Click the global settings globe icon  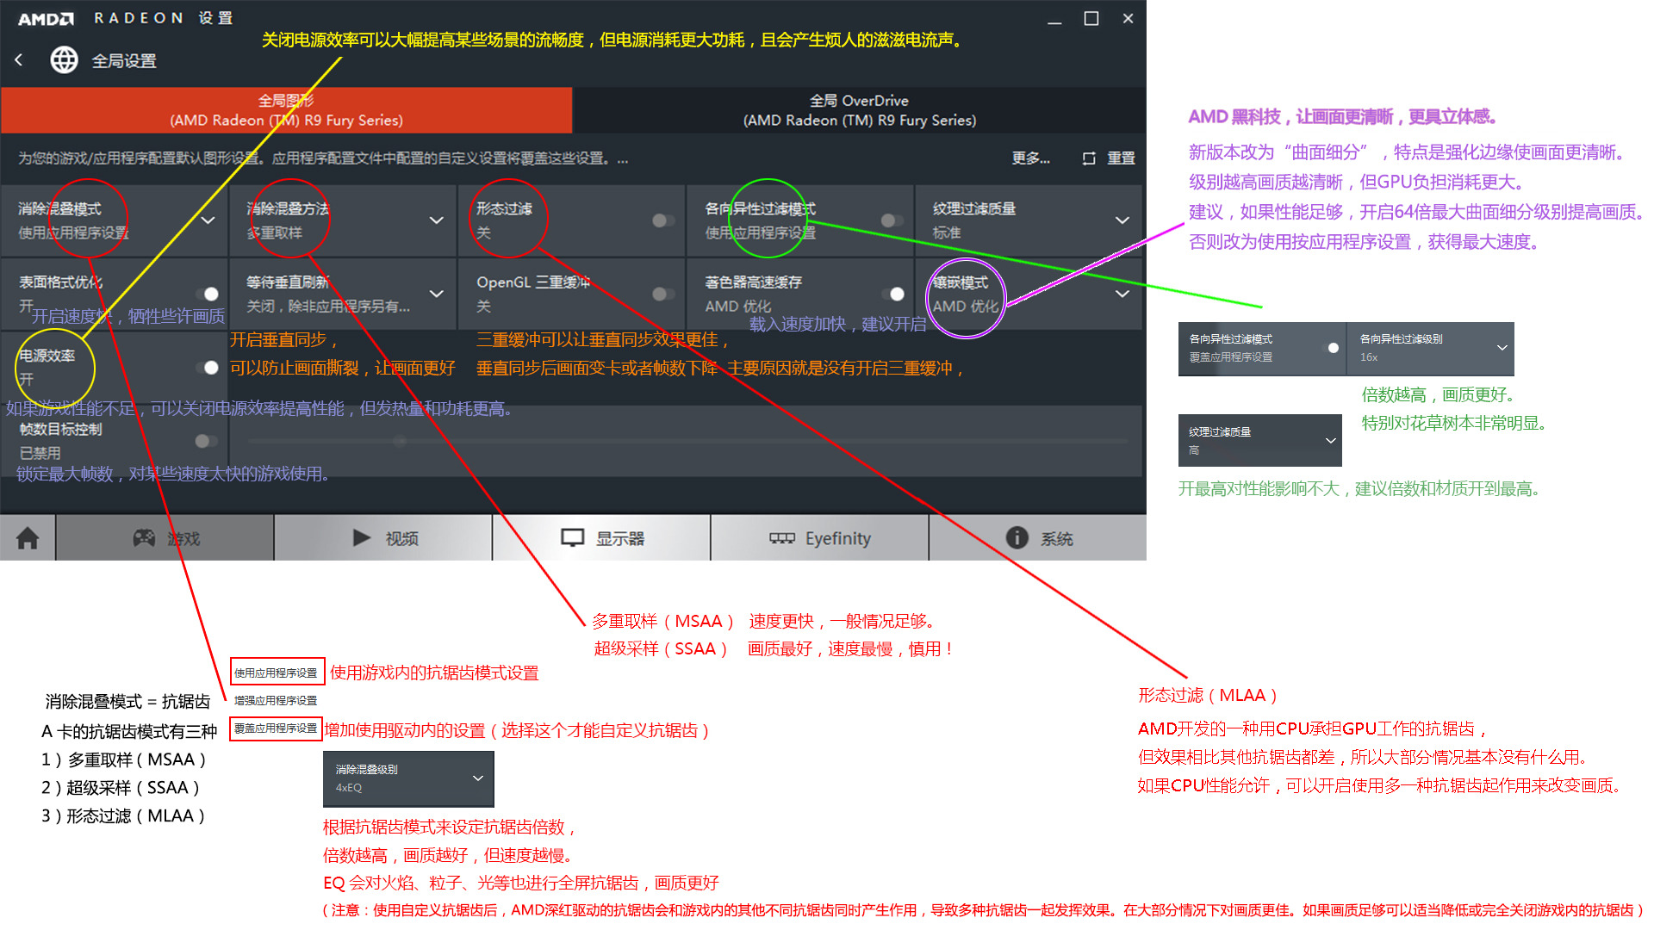click(64, 60)
